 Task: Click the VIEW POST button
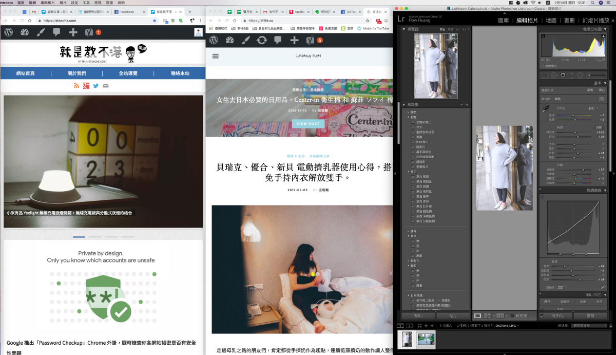tap(308, 124)
